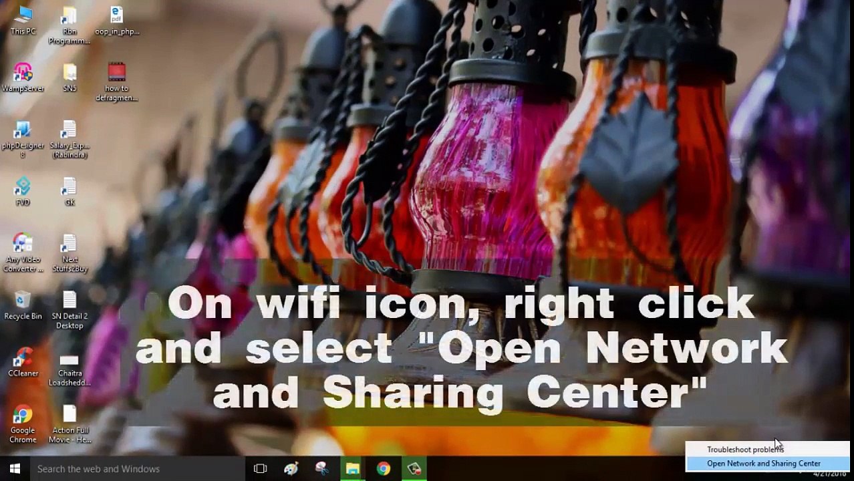Open This PC desktop icon
Screen dimensions: 854x481
click(23, 20)
